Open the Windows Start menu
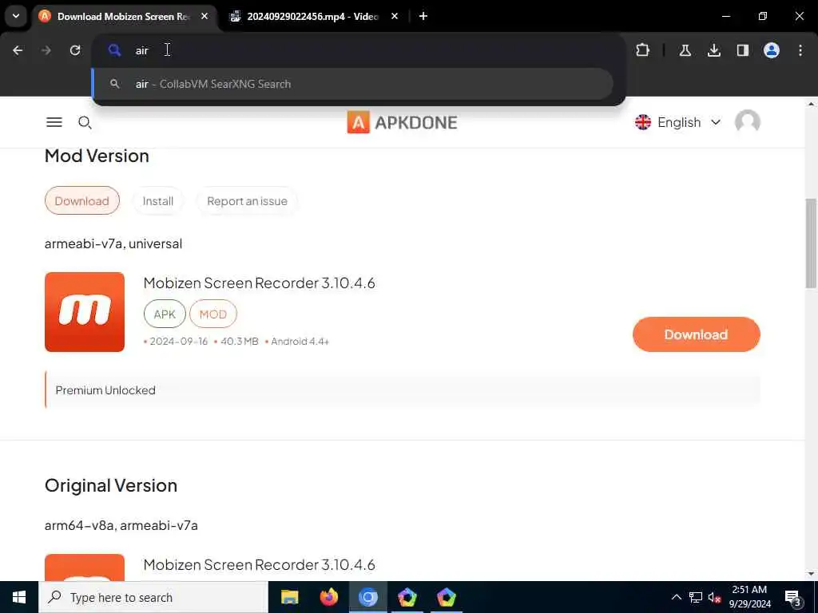Image resolution: width=818 pixels, height=613 pixels. [19, 597]
